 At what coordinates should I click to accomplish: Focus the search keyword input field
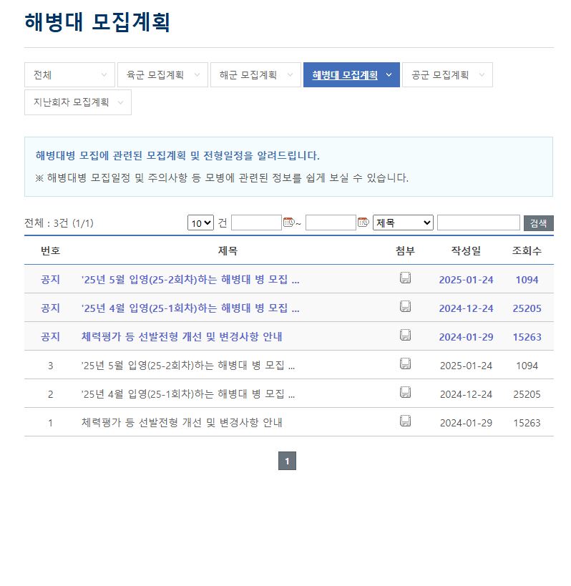coord(478,223)
